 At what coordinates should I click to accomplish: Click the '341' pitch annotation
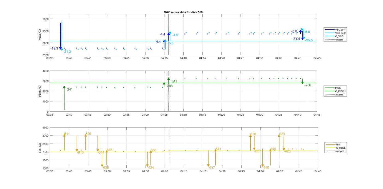click(174, 81)
